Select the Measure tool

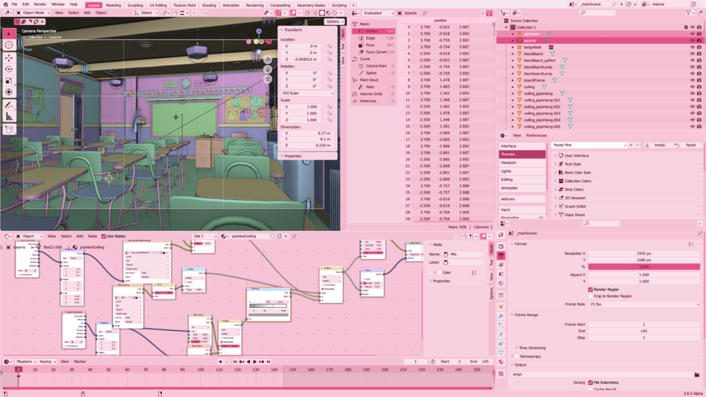click(9, 117)
